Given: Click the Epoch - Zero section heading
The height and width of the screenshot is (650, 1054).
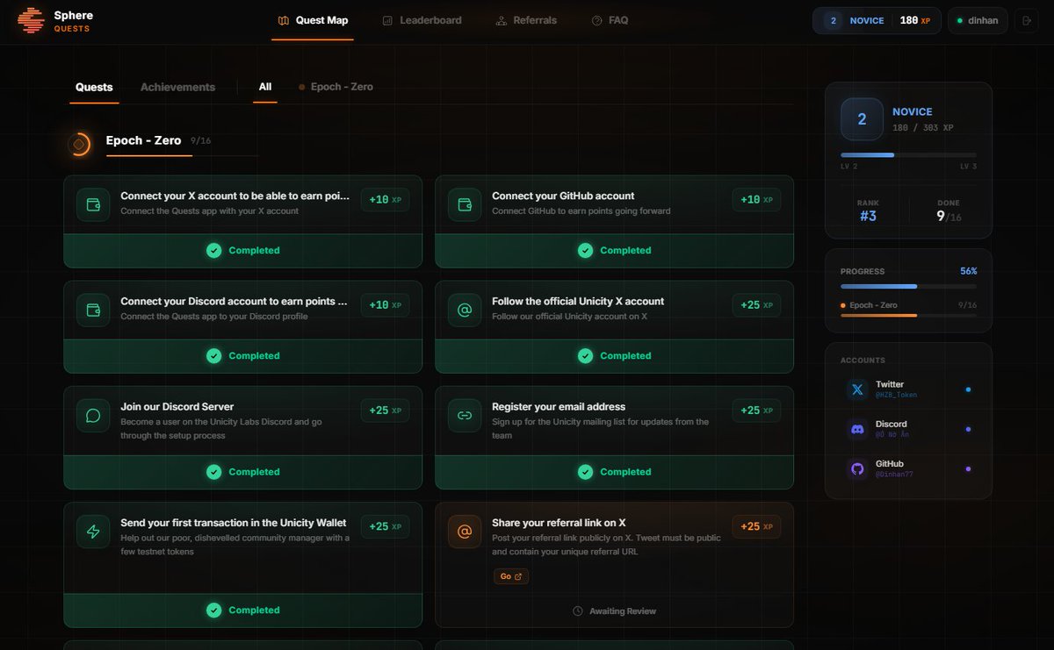Looking at the screenshot, I should click(x=143, y=140).
